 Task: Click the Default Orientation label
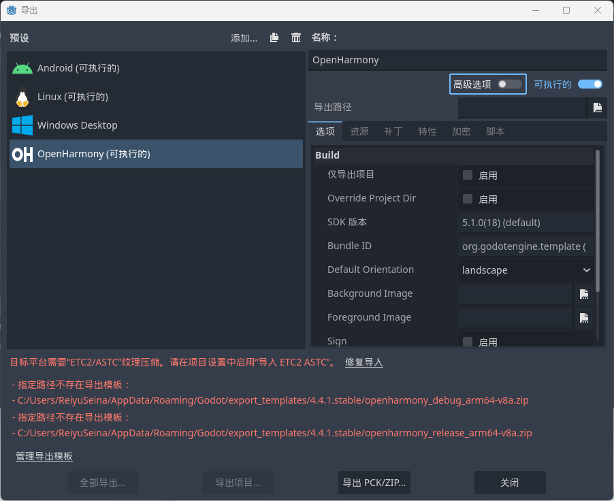click(370, 270)
